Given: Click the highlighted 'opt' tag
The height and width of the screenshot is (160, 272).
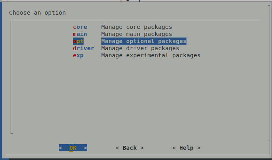Looking at the screenshot, I should point(78,41).
